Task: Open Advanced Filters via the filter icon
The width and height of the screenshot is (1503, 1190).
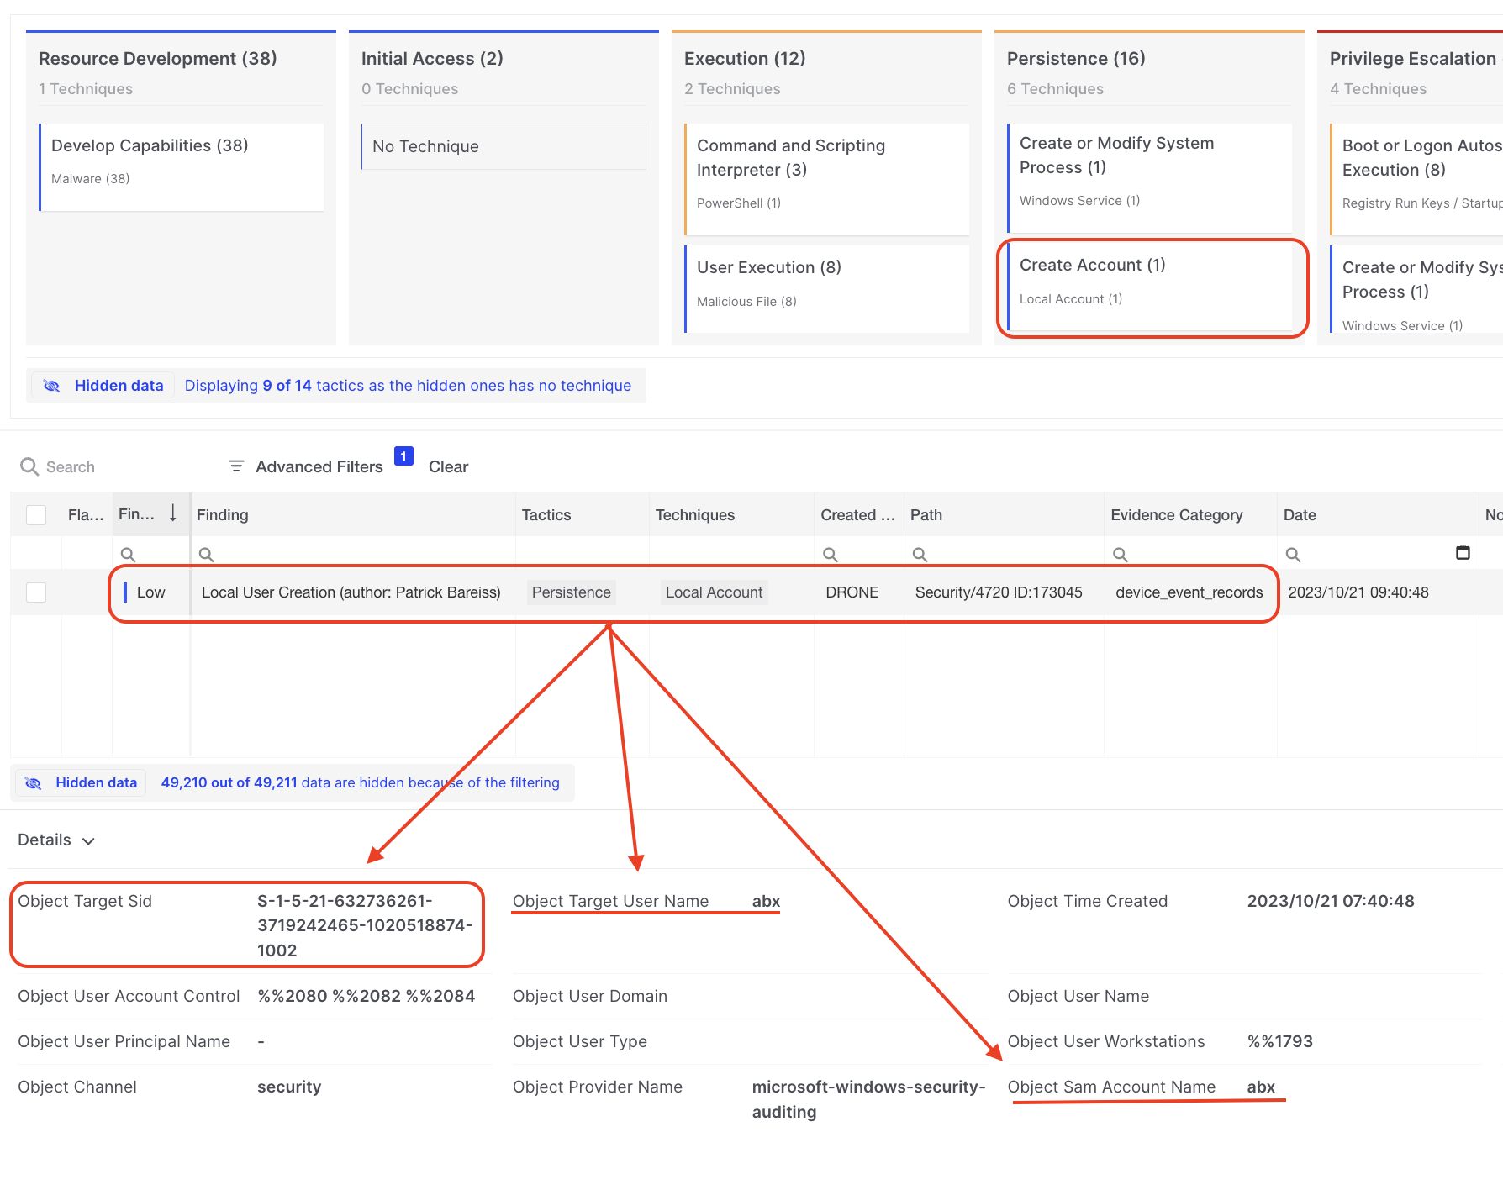Action: click(x=236, y=466)
